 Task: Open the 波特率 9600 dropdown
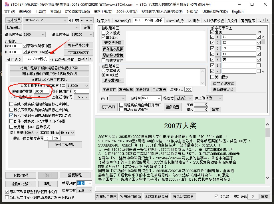[x=151, y=98]
